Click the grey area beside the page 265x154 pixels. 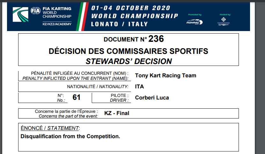coord(260,77)
